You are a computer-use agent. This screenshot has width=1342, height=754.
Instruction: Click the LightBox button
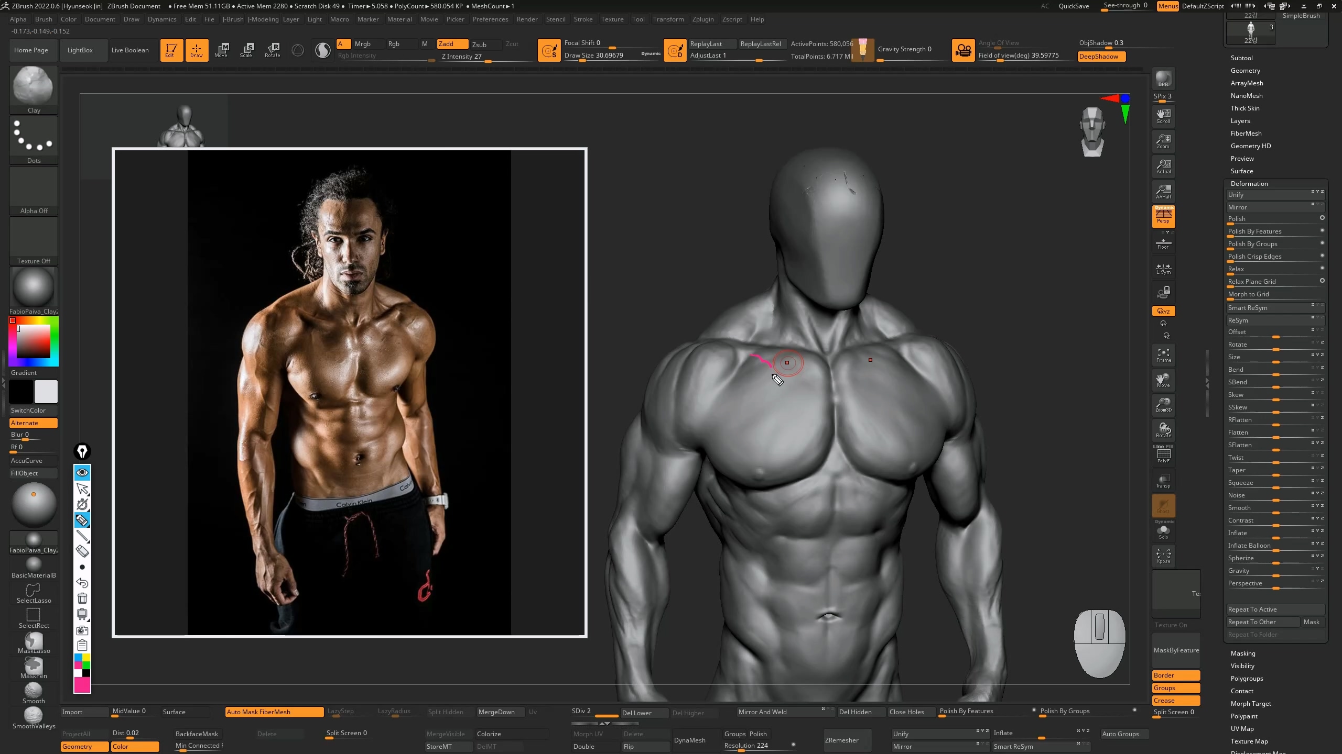[x=80, y=50]
